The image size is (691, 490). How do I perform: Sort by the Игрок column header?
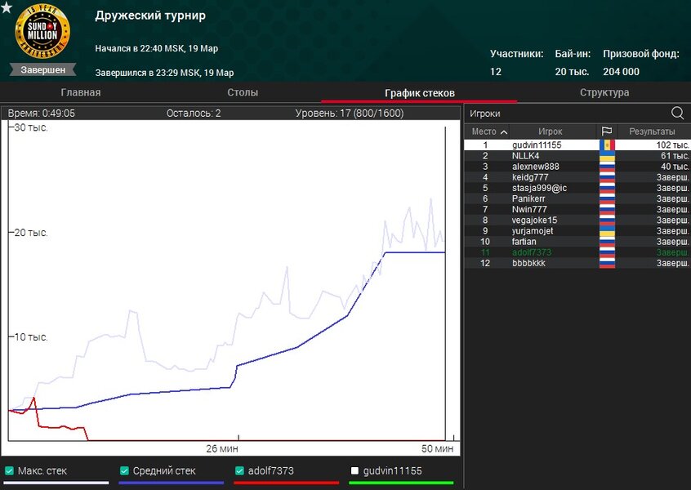pyautogui.click(x=551, y=131)
